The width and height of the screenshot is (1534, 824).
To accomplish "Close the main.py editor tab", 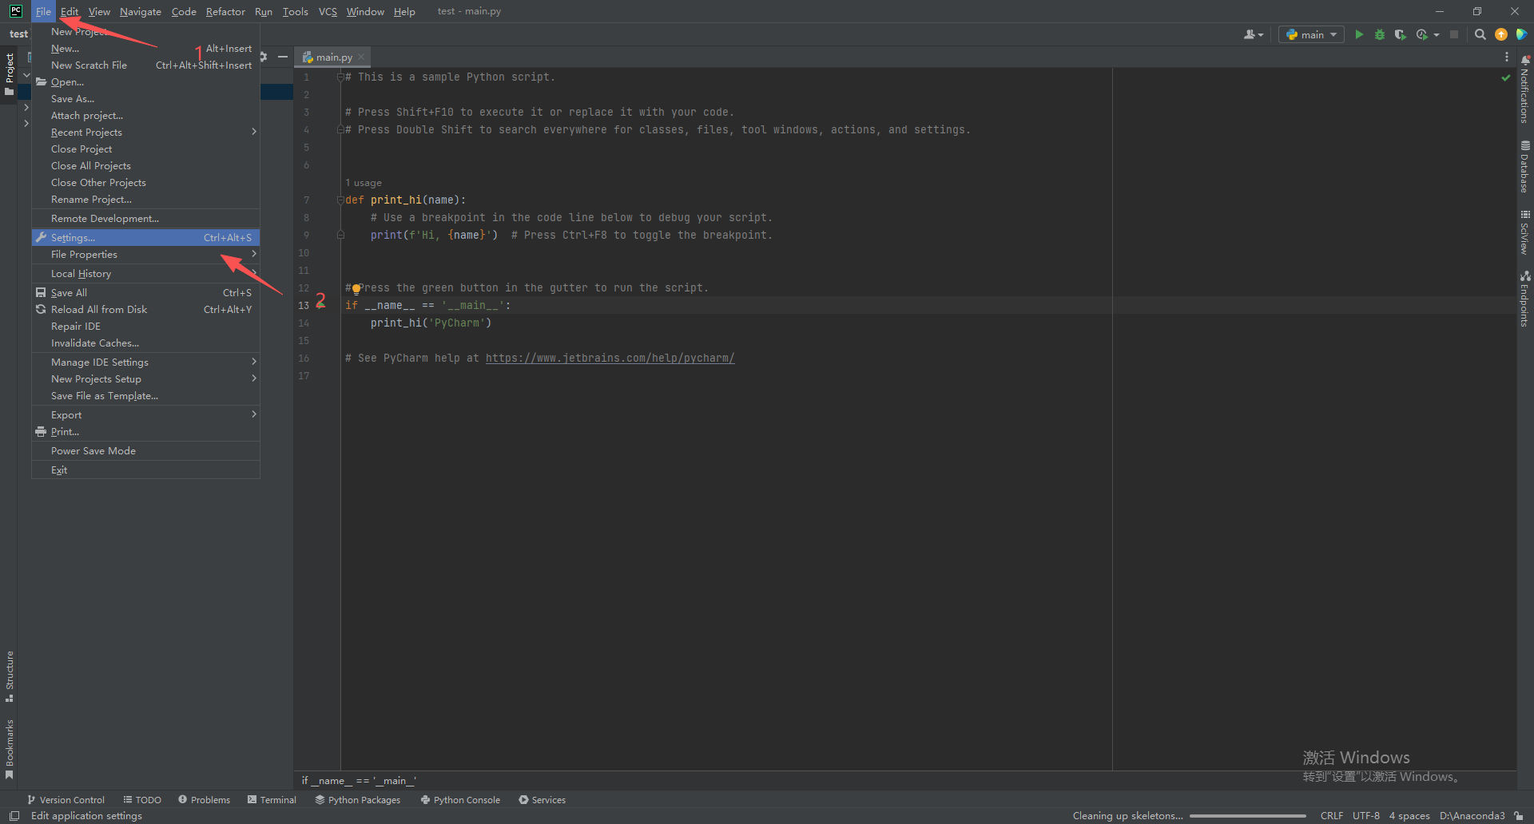I will pyautogui.click(x=361, y=57).
